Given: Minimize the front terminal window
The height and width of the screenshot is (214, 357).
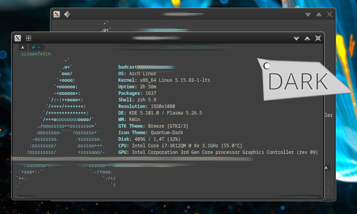Looking at the screenshot, I should coord(296,38).
